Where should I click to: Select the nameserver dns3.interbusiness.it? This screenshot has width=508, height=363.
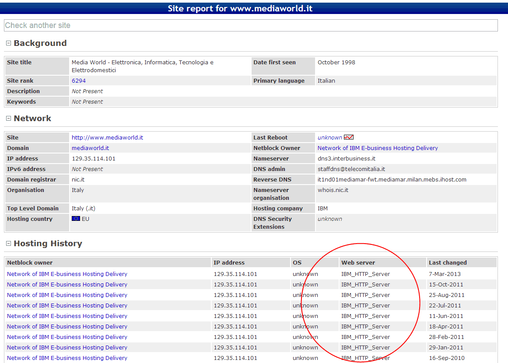pyautogui.click(x=347, y=158)
